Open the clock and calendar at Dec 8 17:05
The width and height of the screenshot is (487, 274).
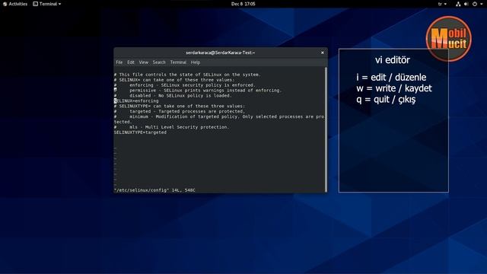243,4
